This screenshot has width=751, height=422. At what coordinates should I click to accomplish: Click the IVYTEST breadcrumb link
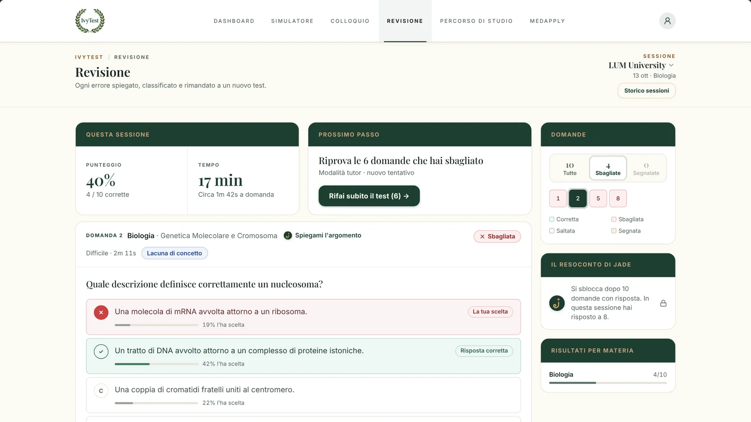pyautogui.click(x=89, y=57)
